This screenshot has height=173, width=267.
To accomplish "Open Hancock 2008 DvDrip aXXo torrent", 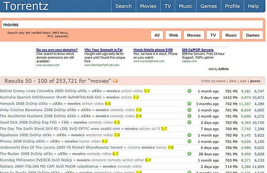I will tap(24, 103).
